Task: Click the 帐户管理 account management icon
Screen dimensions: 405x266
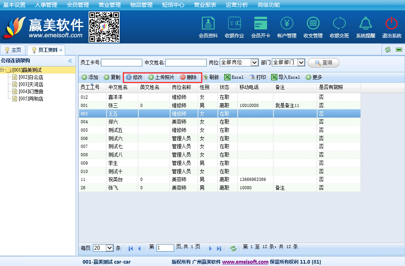Action: click(x=287, y=24)
